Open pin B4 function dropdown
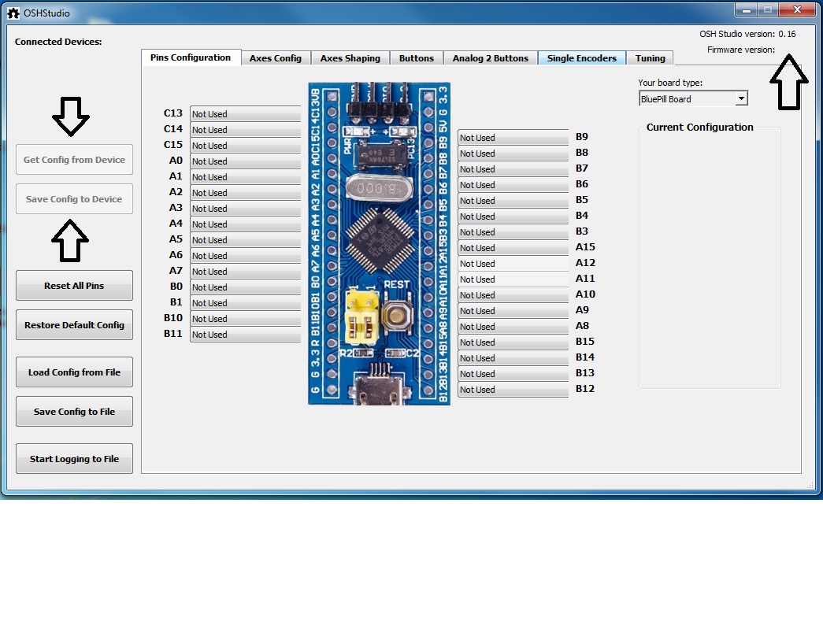 pyautogui.click(x=513, y=216)
